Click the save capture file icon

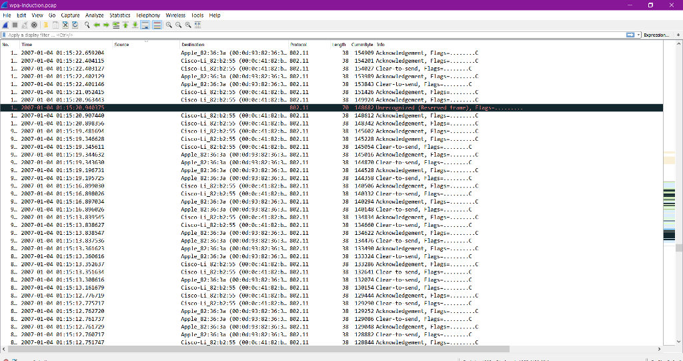click(55, 25)
